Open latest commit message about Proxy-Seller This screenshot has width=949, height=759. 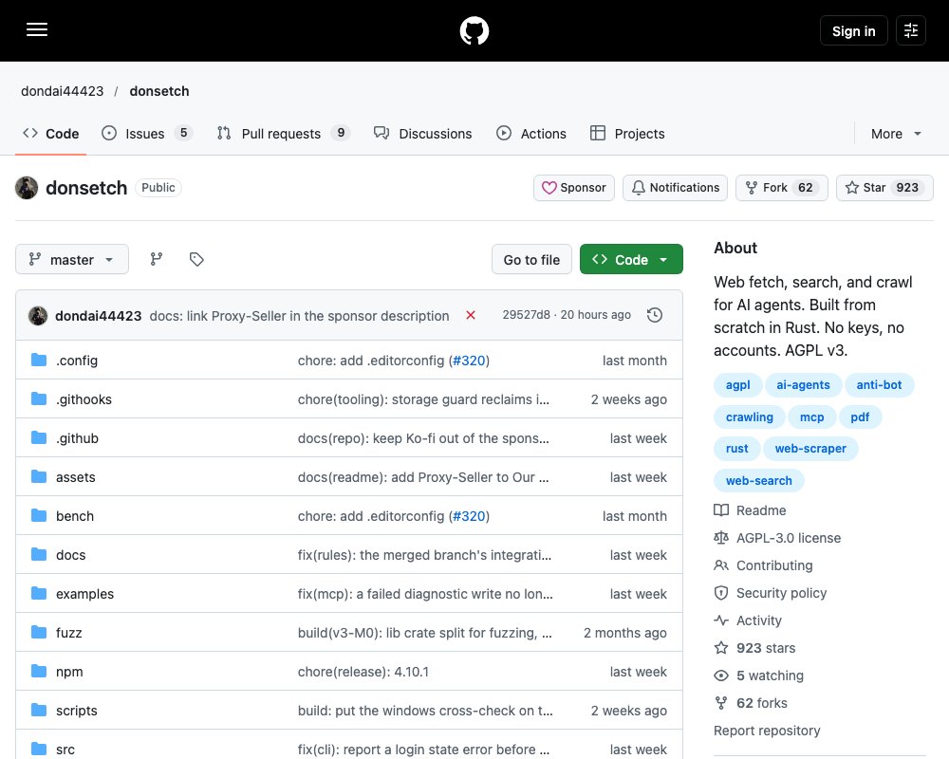tap(299, 316)
